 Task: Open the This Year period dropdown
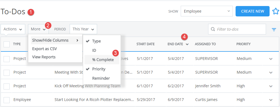[x=83, y=29]
